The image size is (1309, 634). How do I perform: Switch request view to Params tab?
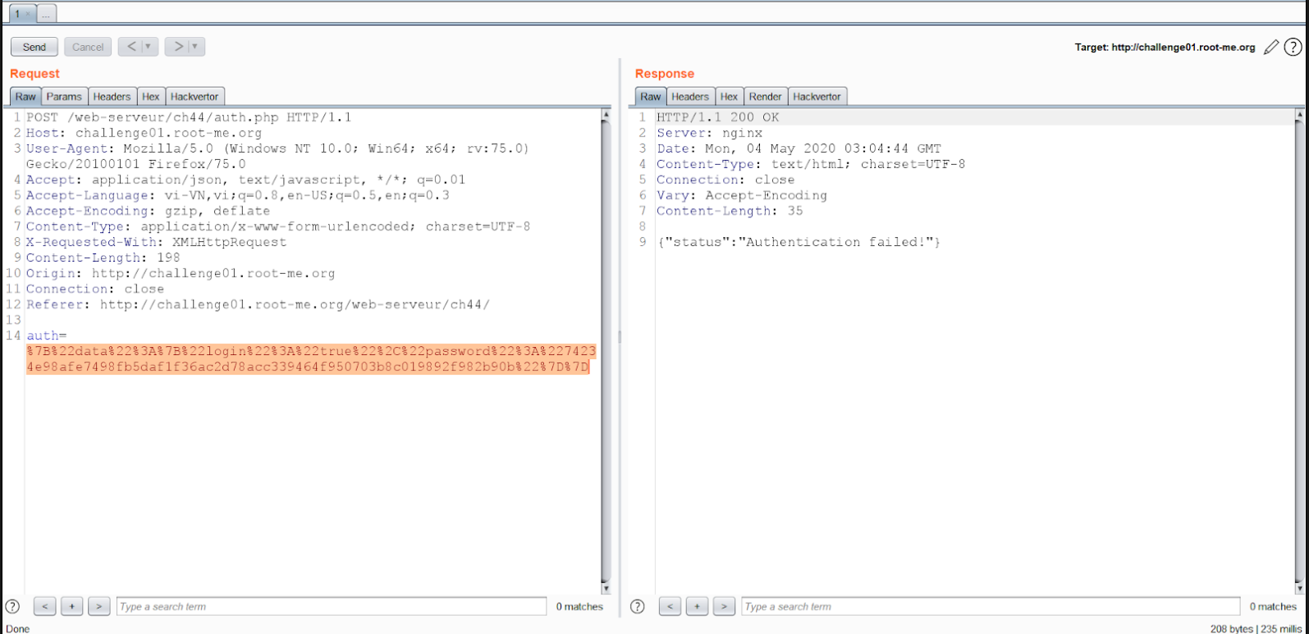(64, 97)
